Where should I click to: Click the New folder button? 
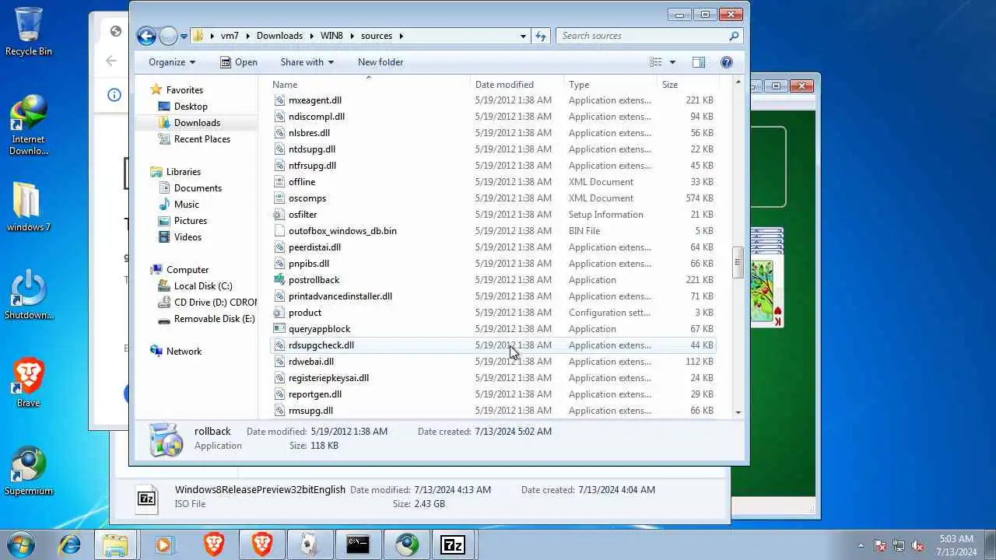381,62
